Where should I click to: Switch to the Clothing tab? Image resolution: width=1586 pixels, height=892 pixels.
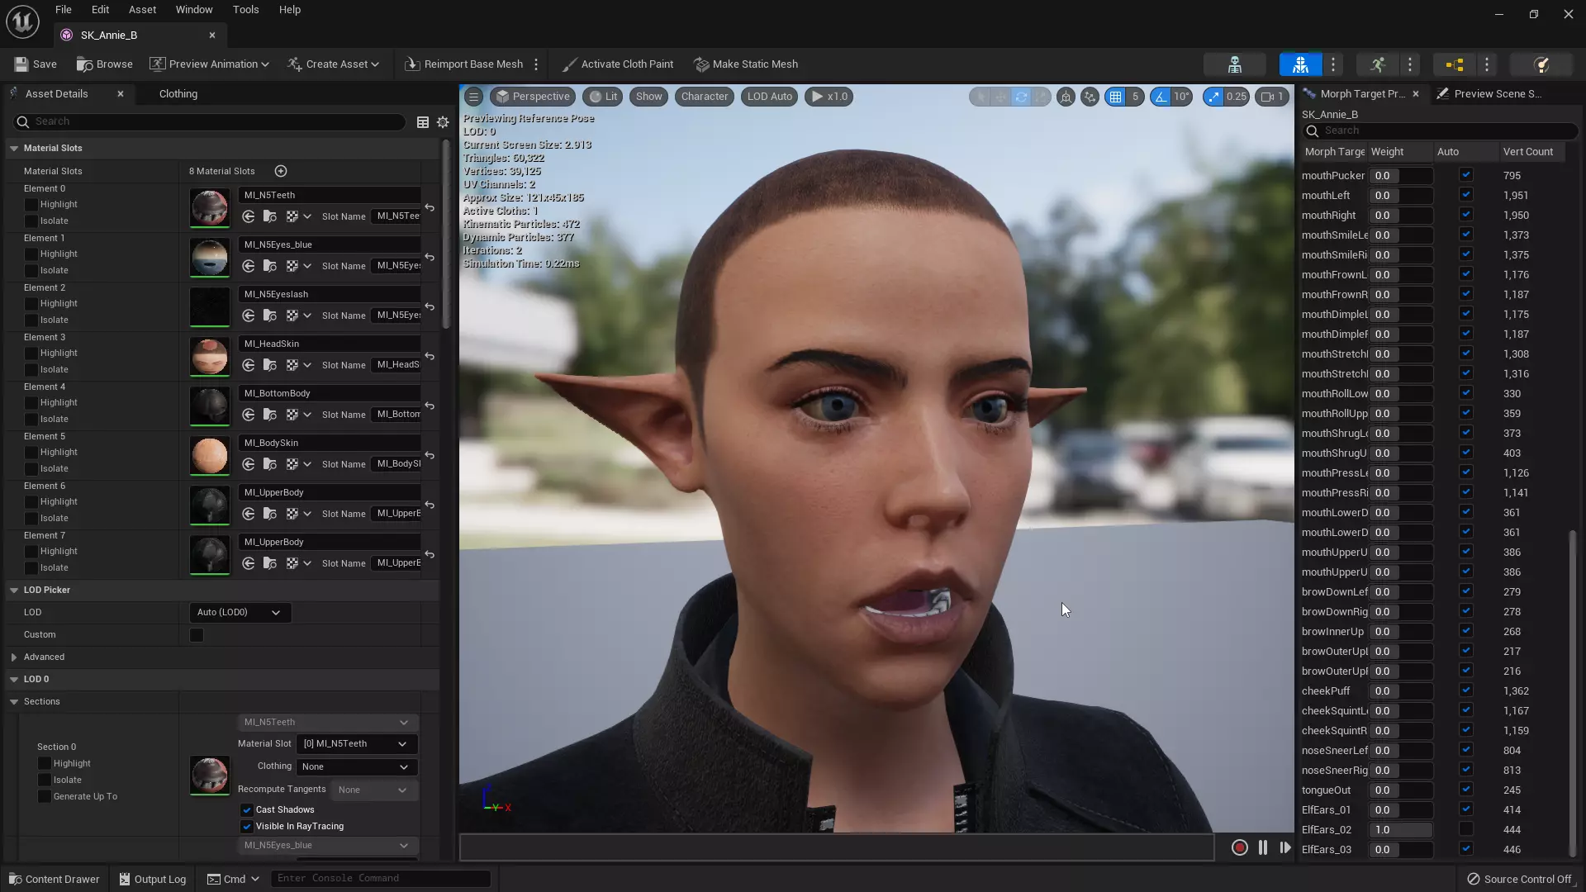coord(178,94)
